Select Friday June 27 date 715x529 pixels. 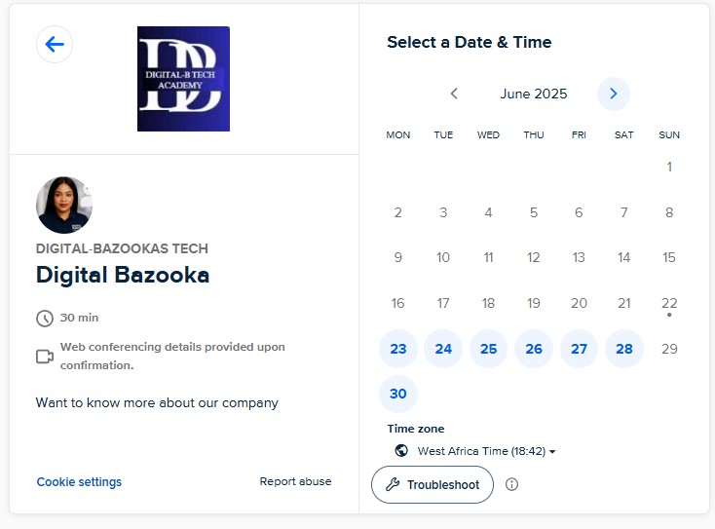(579, 349)
